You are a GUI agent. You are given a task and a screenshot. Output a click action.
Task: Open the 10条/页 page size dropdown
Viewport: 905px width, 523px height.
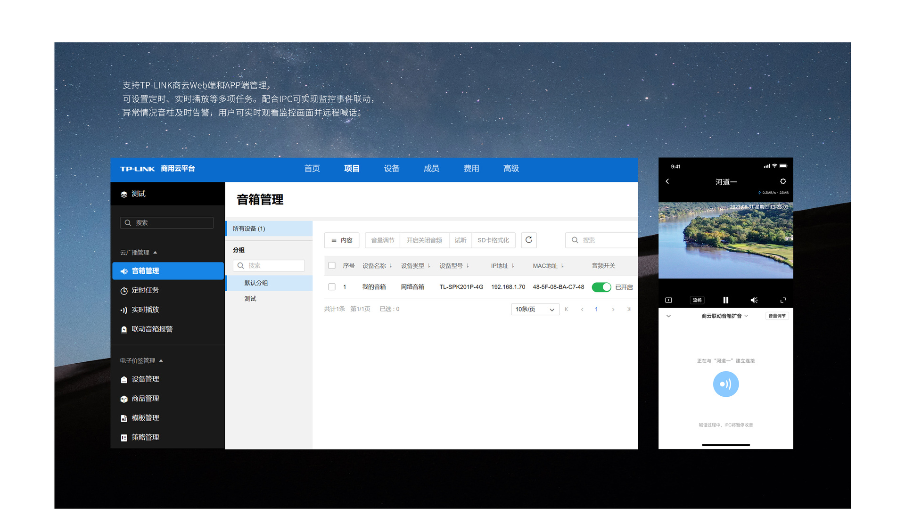535,310
